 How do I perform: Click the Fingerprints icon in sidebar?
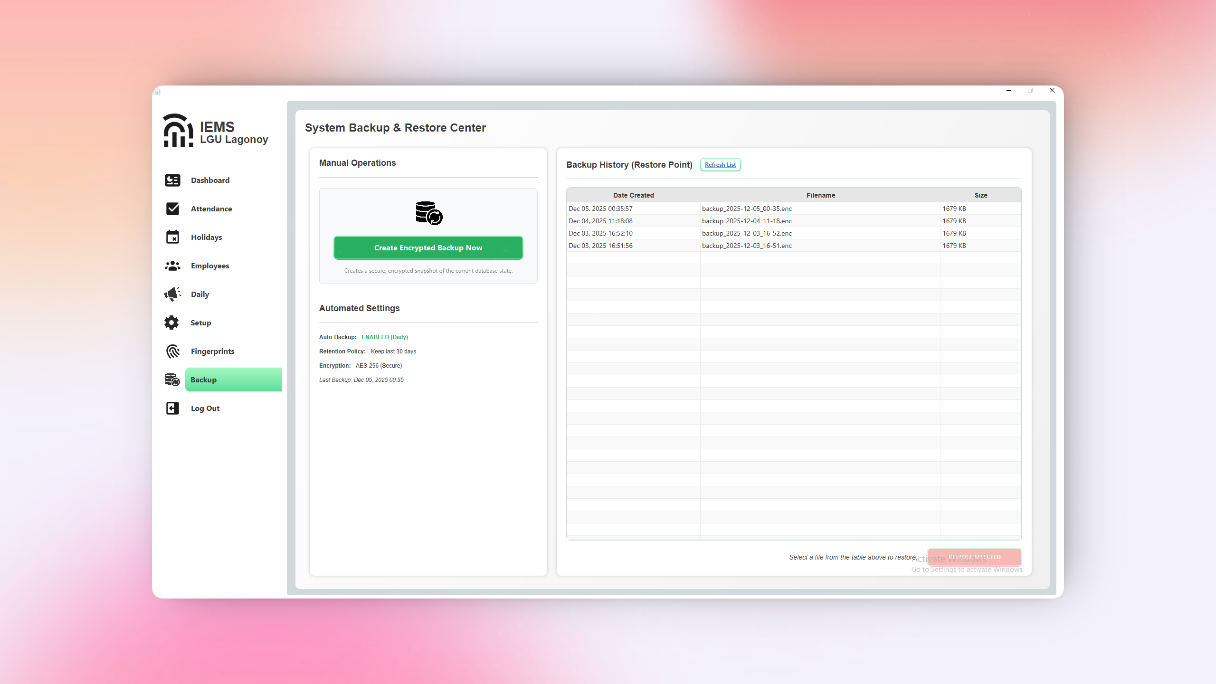pyautogui.click(x=172, y=351)
